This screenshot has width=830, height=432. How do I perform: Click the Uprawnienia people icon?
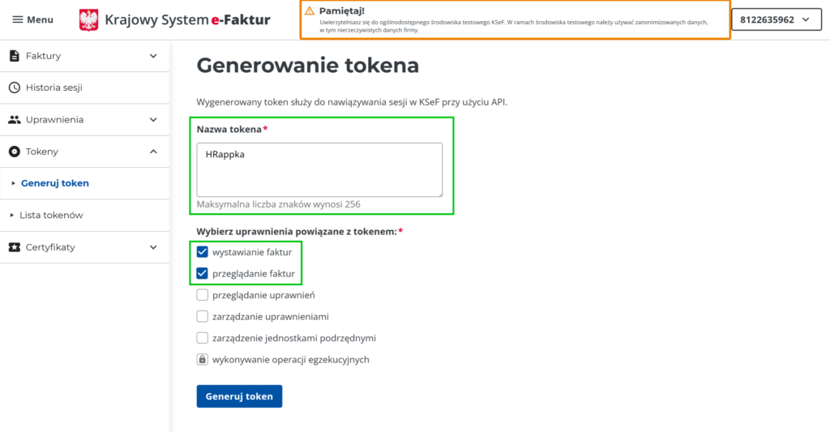coord(14,120)
